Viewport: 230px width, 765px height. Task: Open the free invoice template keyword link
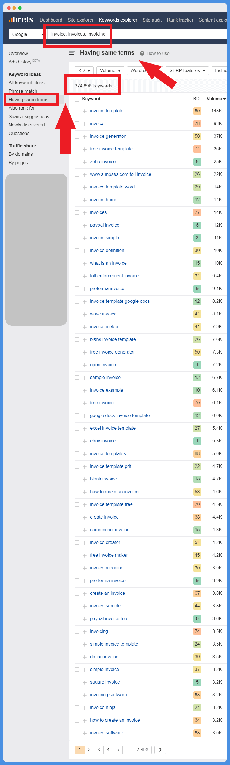pos(111,149)
